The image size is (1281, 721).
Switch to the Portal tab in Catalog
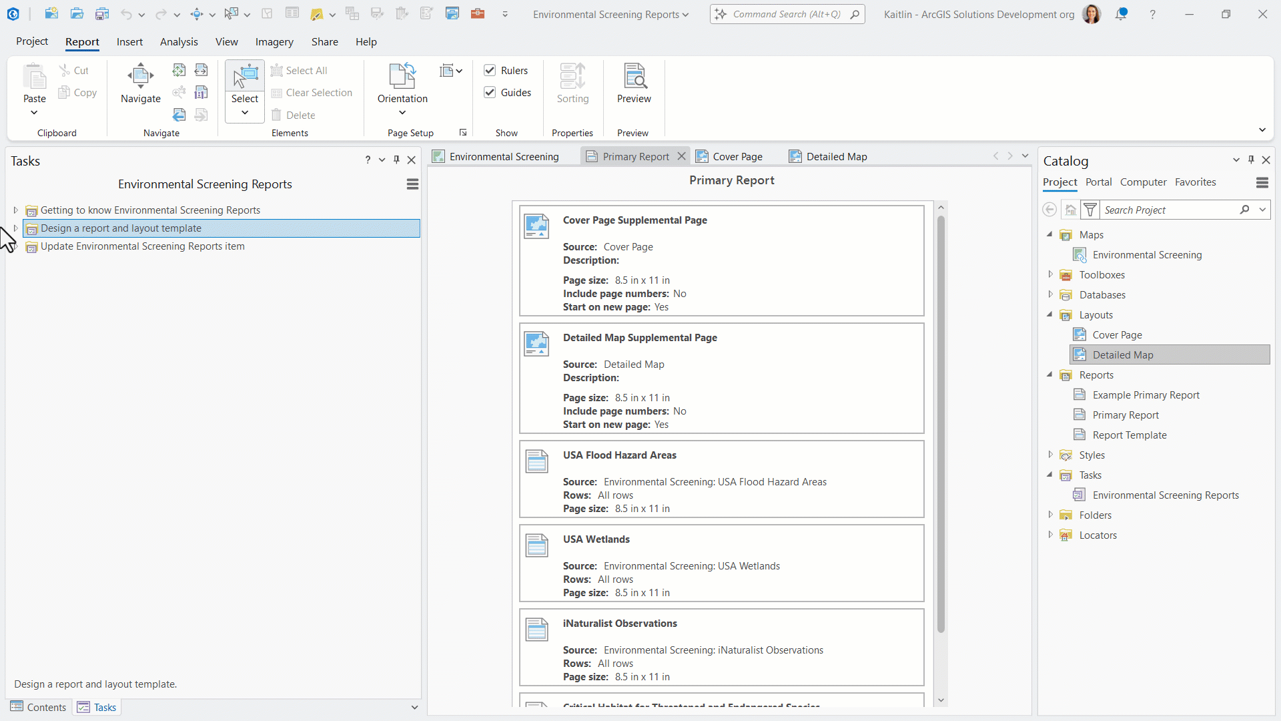pos(1098,182)
